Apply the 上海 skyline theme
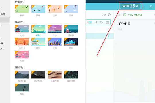 pyautogui.click(x=55, y=42)
